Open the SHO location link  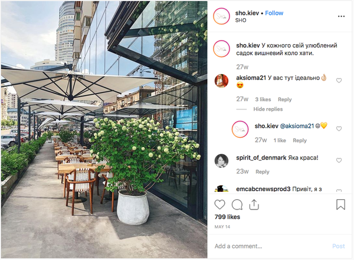[x=241, y=20]
